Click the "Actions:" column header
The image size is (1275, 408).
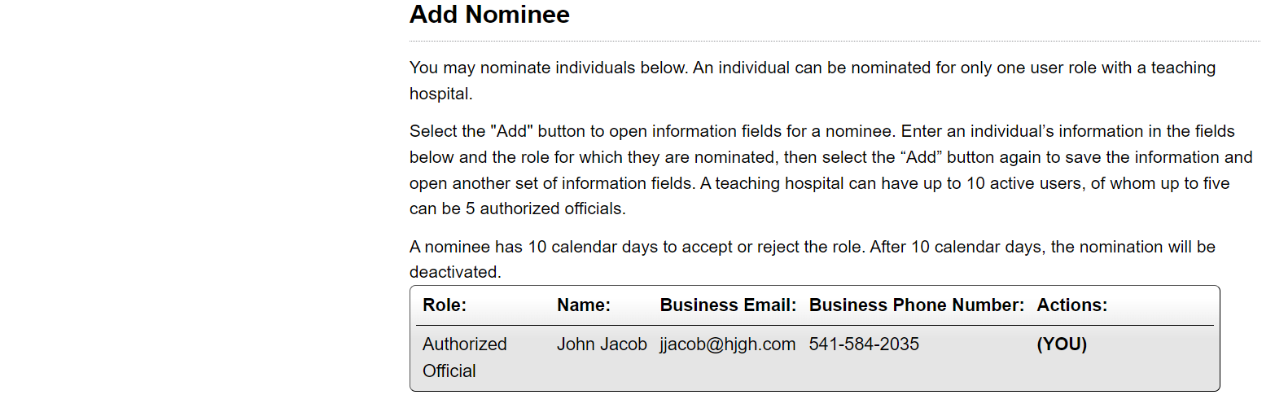(x=1071, y=305)
